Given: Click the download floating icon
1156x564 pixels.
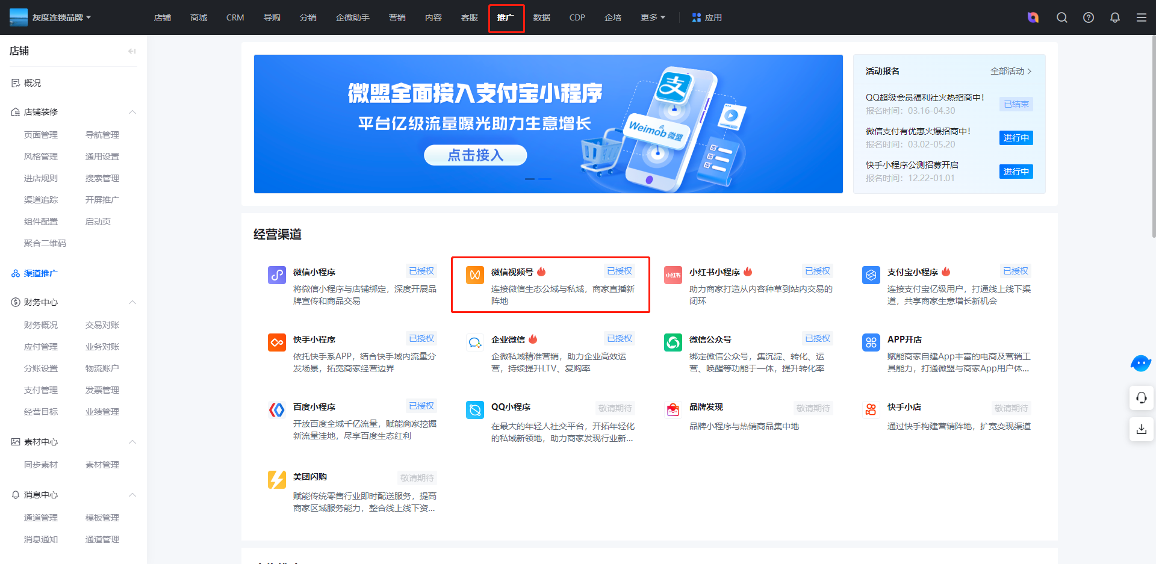Looking at the screenshot, I should tap(1142, 429).
